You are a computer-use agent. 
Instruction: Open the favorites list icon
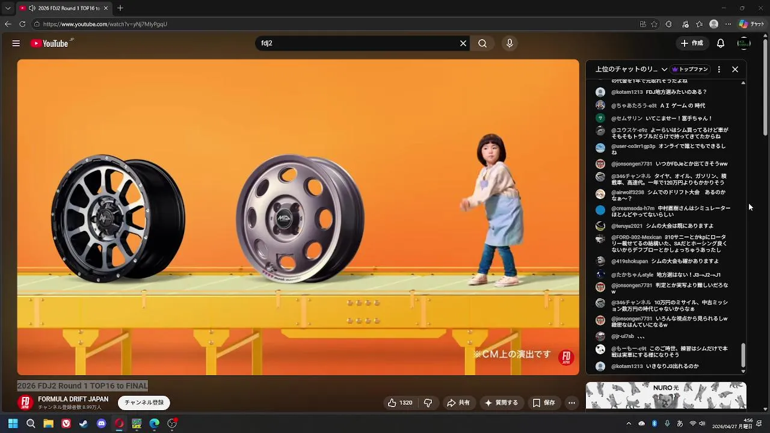(x=699, y=24)
